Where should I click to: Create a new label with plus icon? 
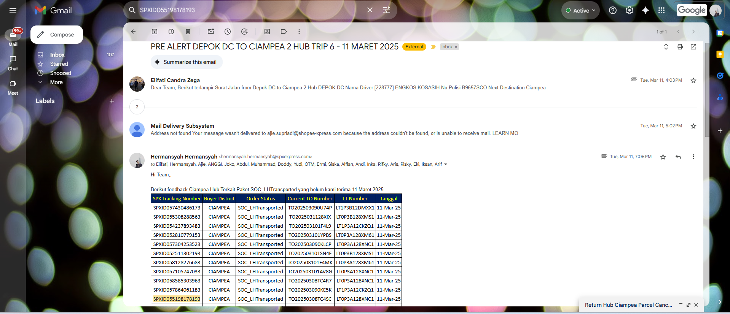(x=112, y=101)
